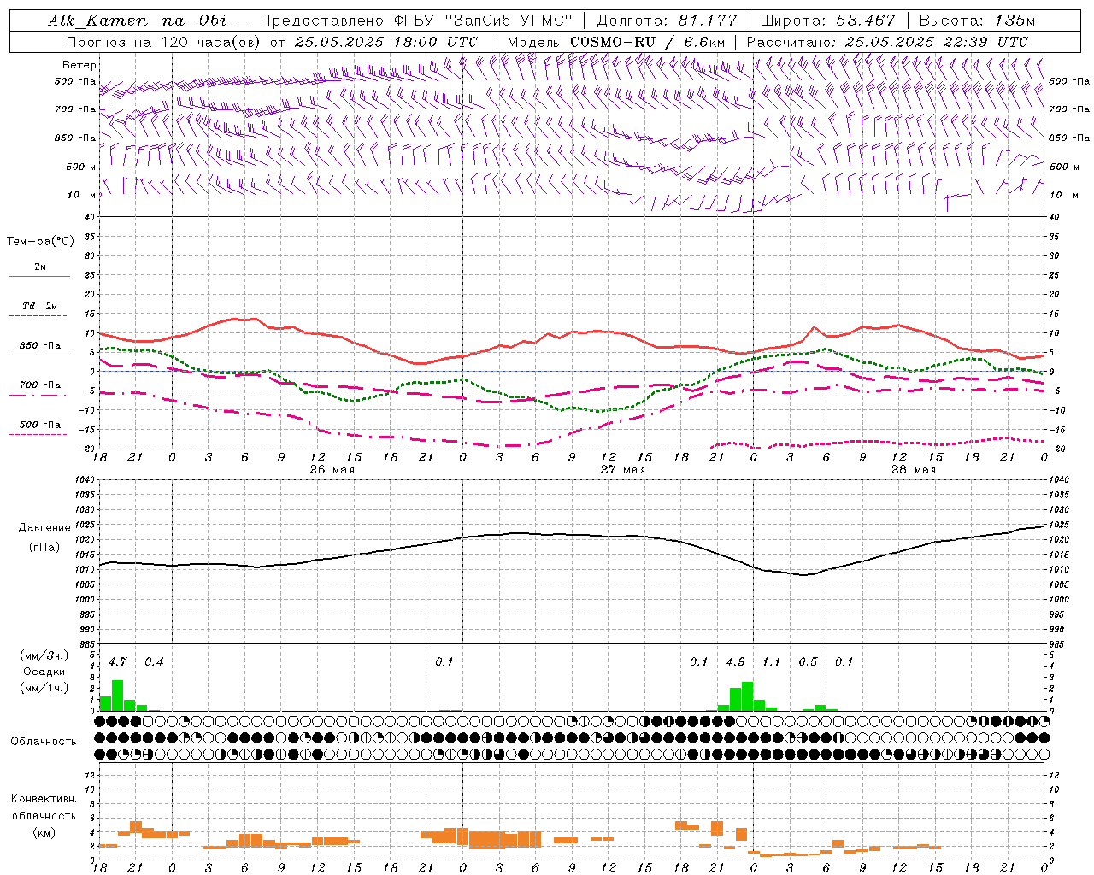Click the 4.9 precipitation total
Screen dimensions: 1094x875
click(x=735, y=662)
